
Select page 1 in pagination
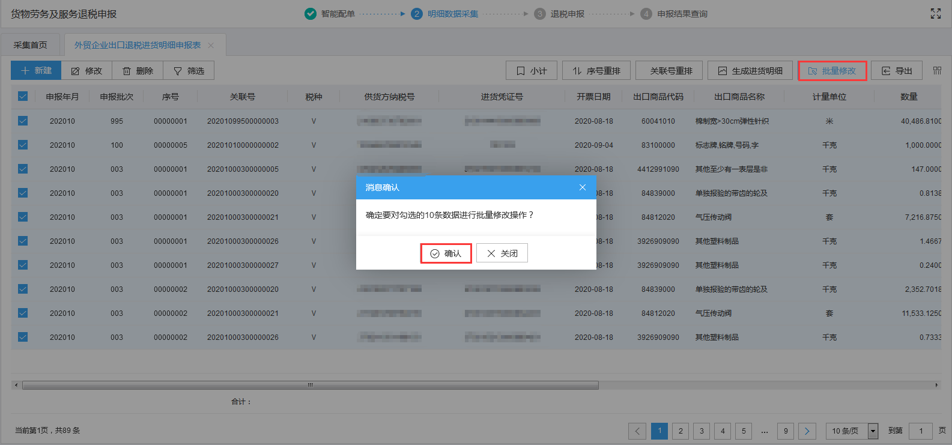[x=659, y=431]
